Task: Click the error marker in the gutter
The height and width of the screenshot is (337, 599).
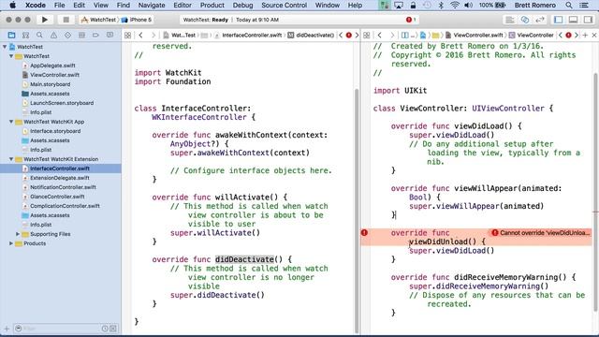Action: coord(364,232)
